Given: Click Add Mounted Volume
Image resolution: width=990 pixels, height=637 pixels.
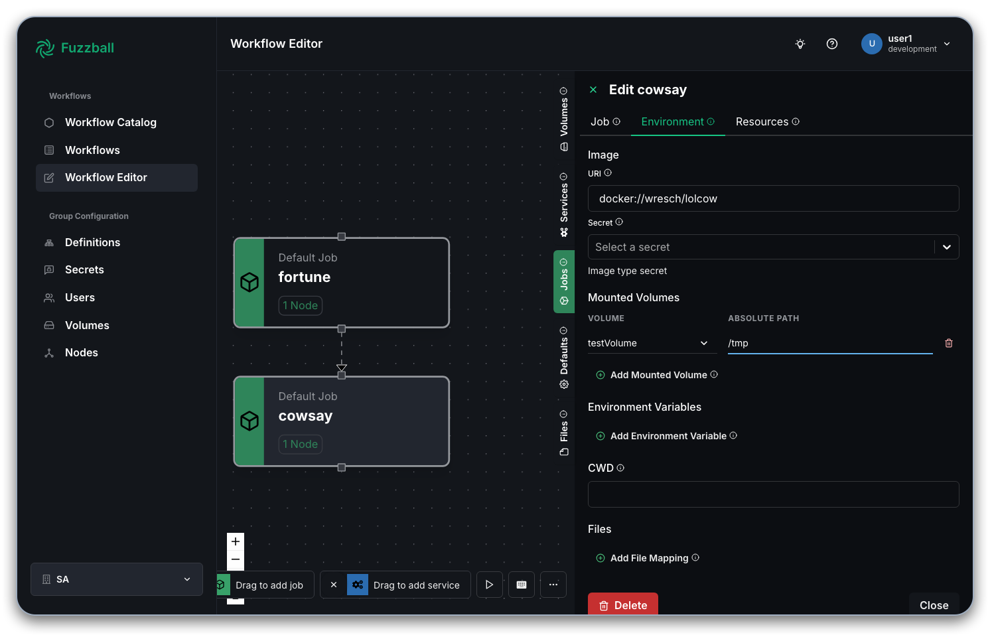Looking at the screenshot, I should coord(652,375).
